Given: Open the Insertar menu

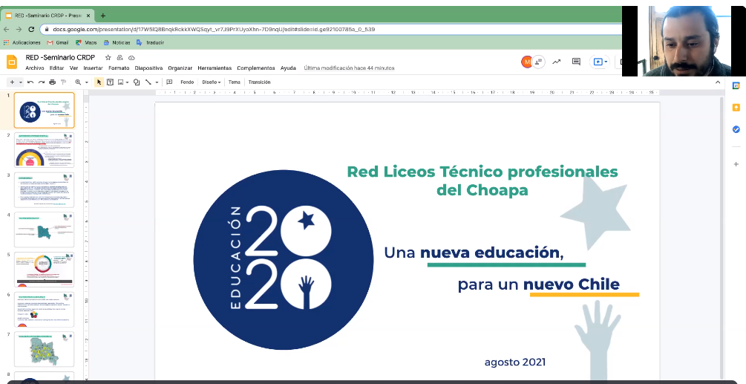Looking at the screenshot, I should tap(93, 68).
